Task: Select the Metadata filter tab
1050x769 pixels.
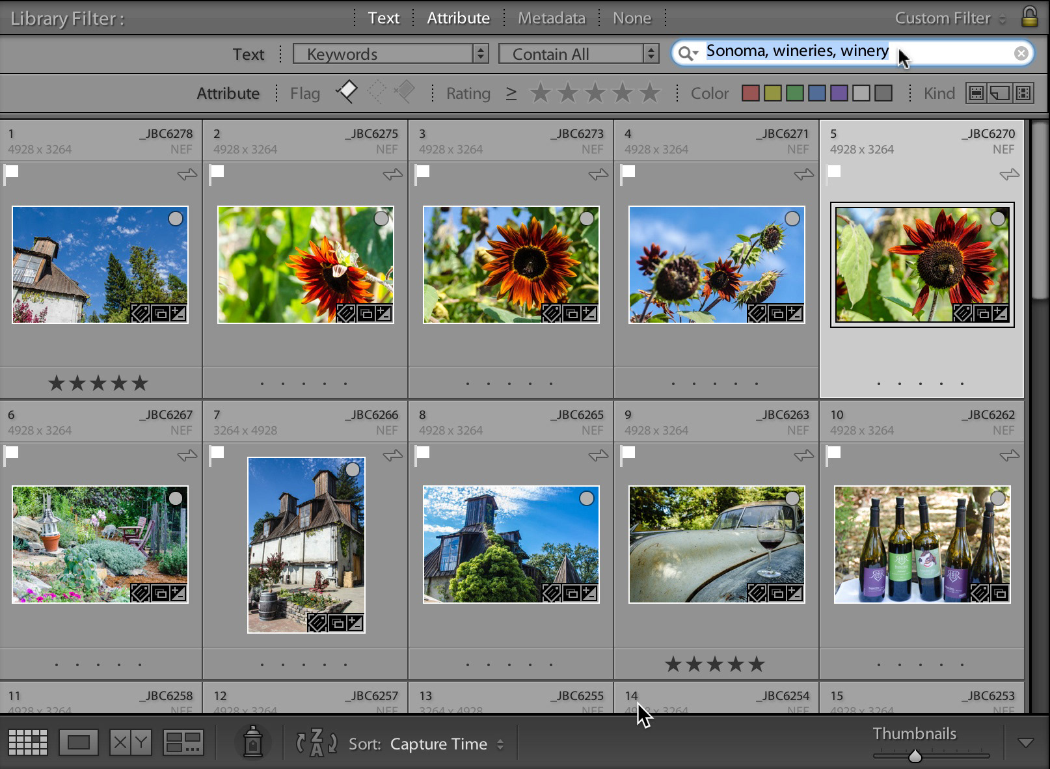Action: pos(552,18)
